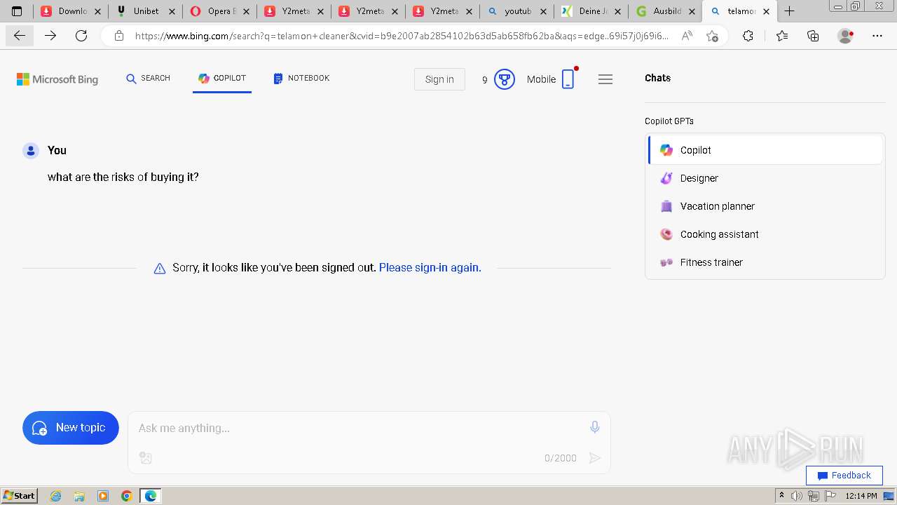This screenshot has height=505, width=897.
Task: Open the Edge profile avatar
Action: click(x=846, y=36)
